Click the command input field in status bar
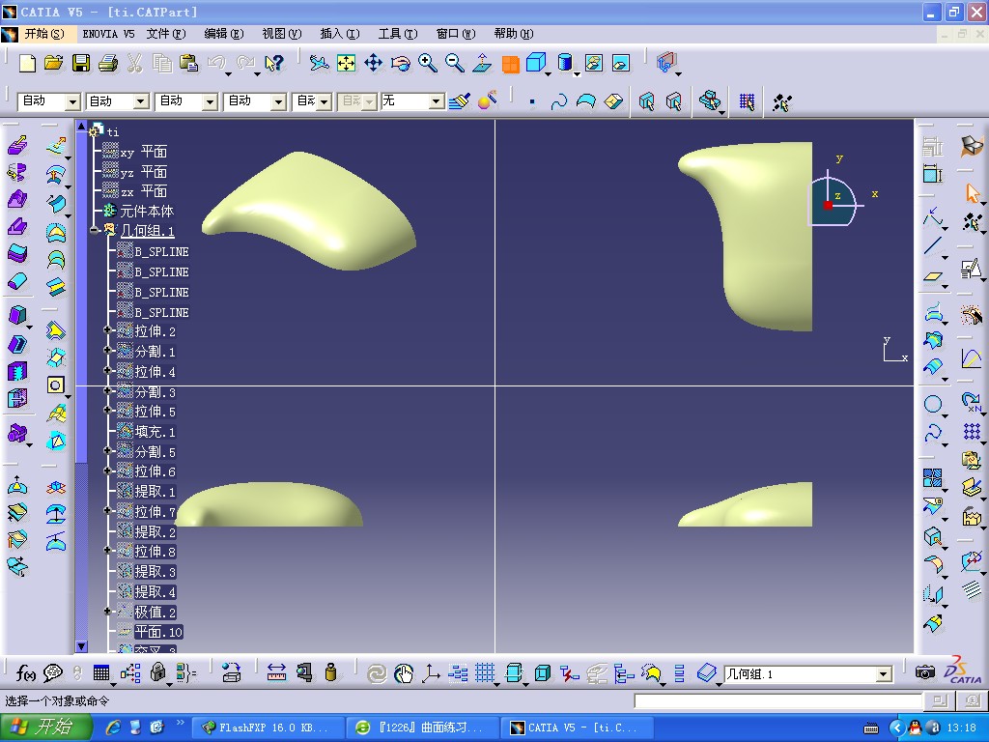Viewport: 989px width, 742px height. (778, 700)
